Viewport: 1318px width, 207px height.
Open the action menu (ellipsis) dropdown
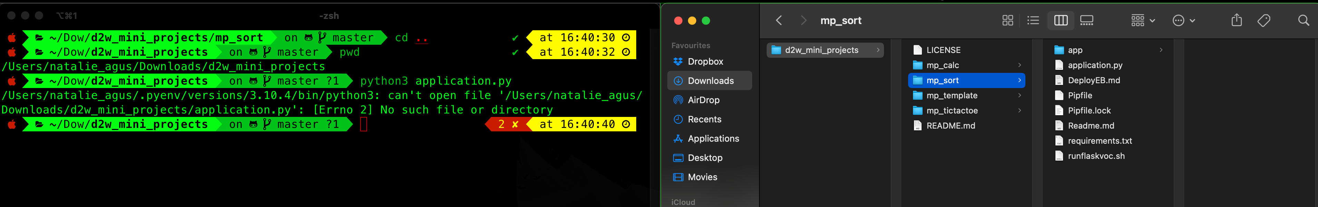1184,20
